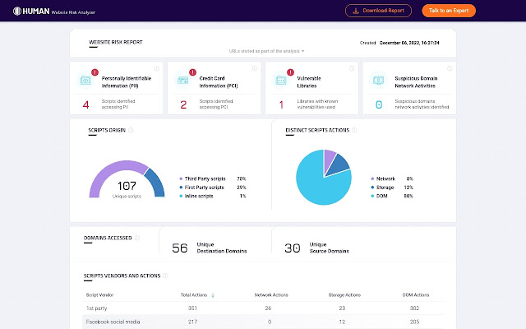Open info icon on Vulnerable Libraries card
Image resolution: width=526 pixels, height=329 pixels.
tap(352, 68)
